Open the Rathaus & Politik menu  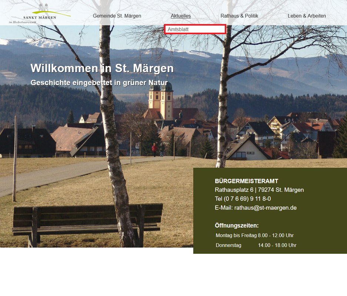239,16
